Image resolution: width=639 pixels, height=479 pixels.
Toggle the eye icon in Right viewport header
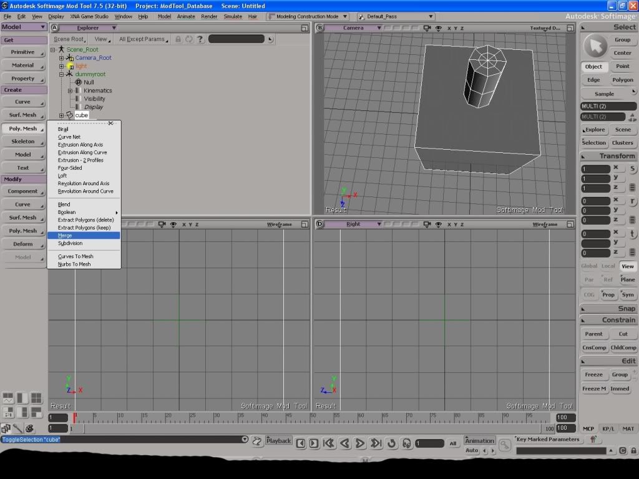point(439,225)
